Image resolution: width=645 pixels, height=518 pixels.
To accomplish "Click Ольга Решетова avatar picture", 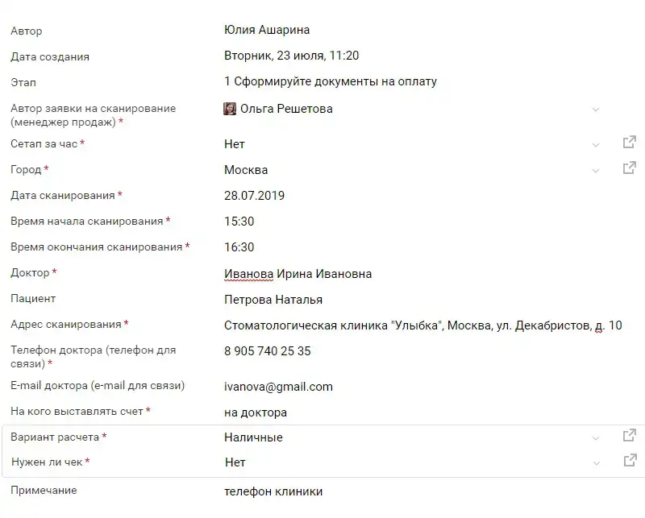I will (x=230, y=109).
